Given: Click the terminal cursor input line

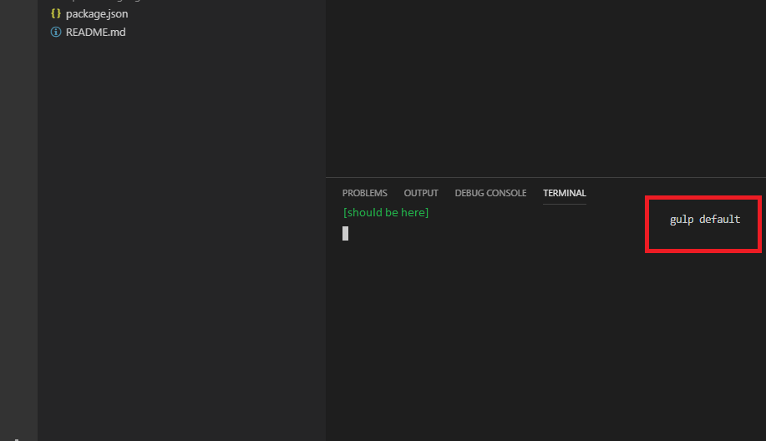Looking at the screenshot, I should [345, 233].
